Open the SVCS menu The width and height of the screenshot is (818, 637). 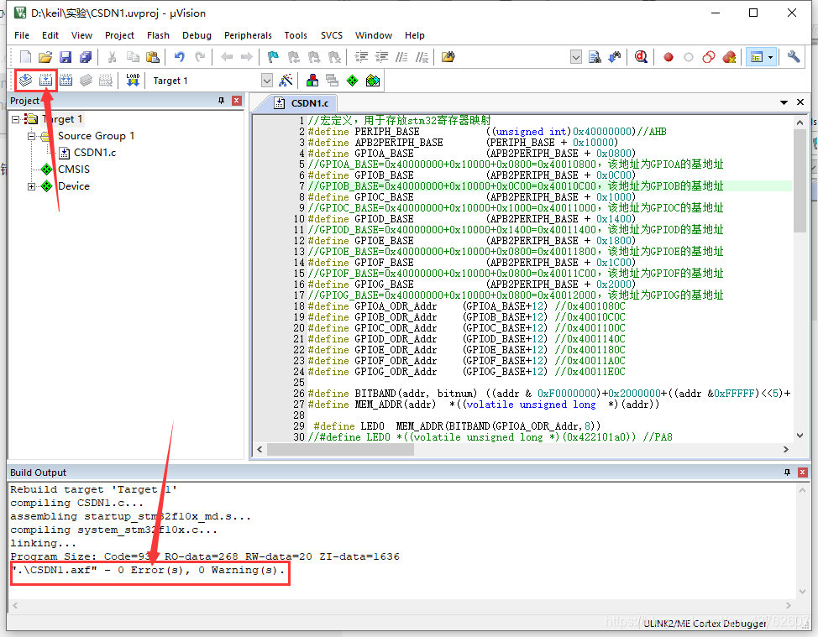332,35
